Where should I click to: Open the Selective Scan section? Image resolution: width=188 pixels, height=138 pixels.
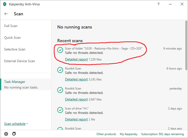pos(15,49)
